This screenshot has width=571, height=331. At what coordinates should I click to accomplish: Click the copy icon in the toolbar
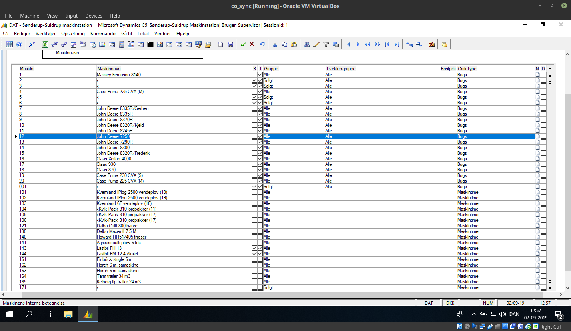tap(285, 44)
